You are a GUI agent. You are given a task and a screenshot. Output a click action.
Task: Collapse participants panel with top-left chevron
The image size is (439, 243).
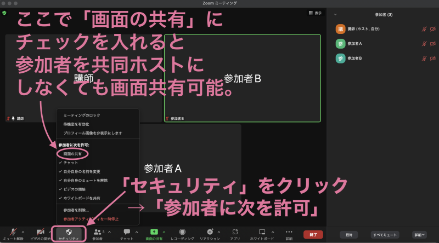pos(335,15)
